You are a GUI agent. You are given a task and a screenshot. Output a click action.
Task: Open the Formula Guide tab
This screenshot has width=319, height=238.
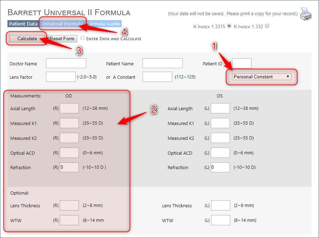click(x=103, y=24)
